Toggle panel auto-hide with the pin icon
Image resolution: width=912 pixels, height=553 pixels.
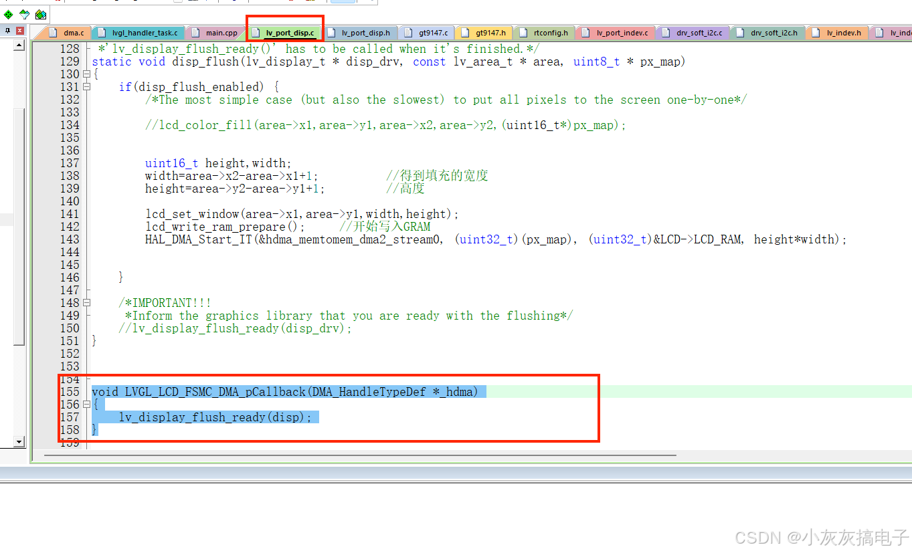[7, 31]
